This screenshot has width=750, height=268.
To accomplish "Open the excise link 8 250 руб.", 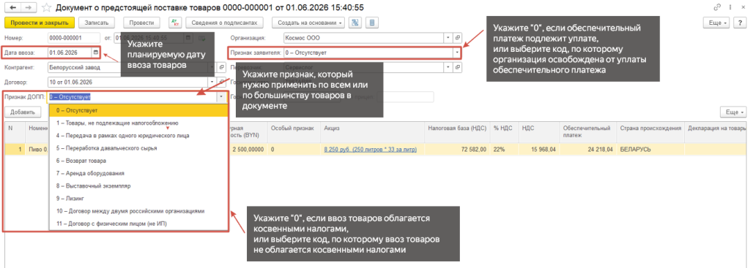I will [370, 149].
